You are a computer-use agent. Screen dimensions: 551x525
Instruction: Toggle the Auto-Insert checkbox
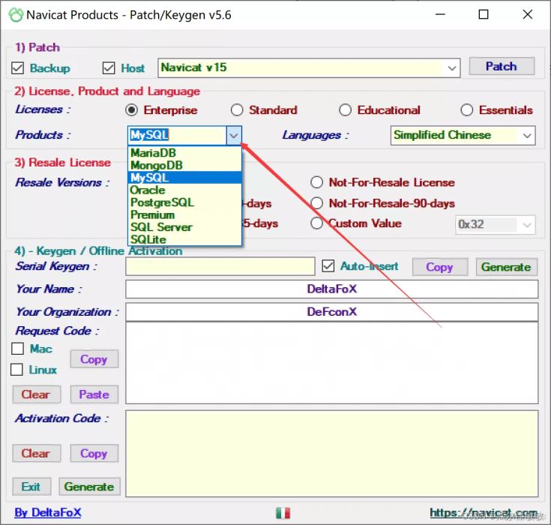[328, 266]
